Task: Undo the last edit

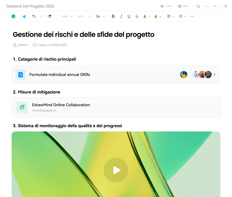Action: point(34,16)
